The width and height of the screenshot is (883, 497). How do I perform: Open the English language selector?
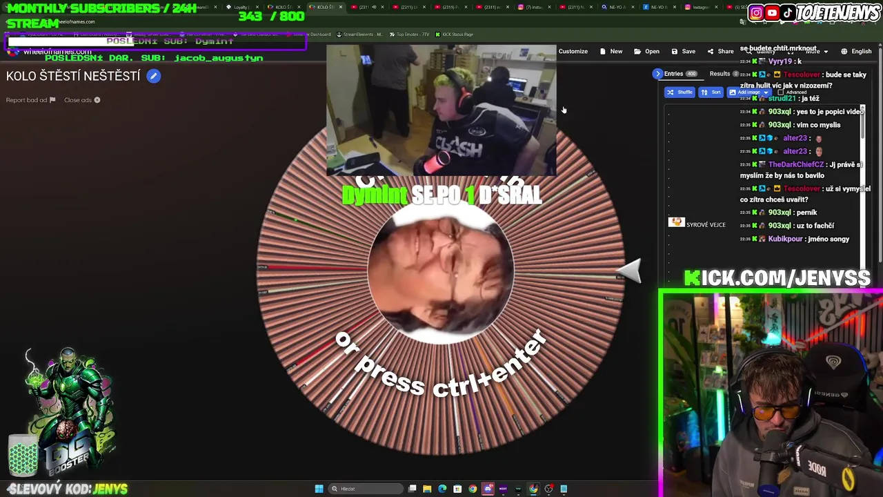pyautogui.click(x=856, y=51)
